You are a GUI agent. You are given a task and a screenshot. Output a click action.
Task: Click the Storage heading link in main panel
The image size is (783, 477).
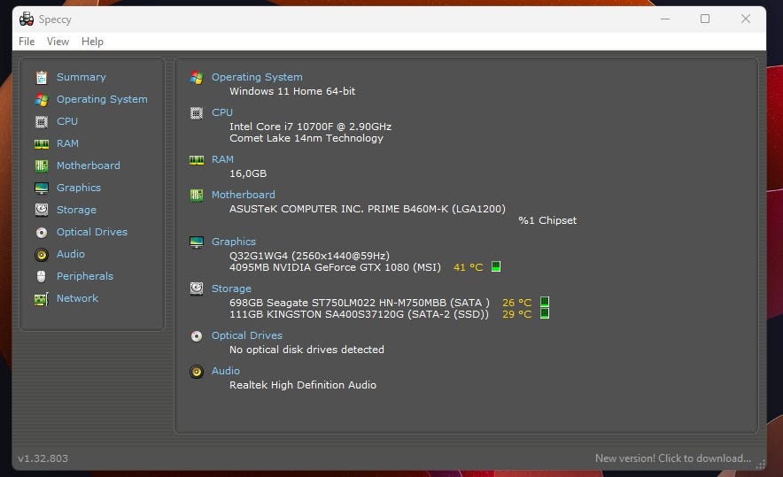[x=231, y=289]
